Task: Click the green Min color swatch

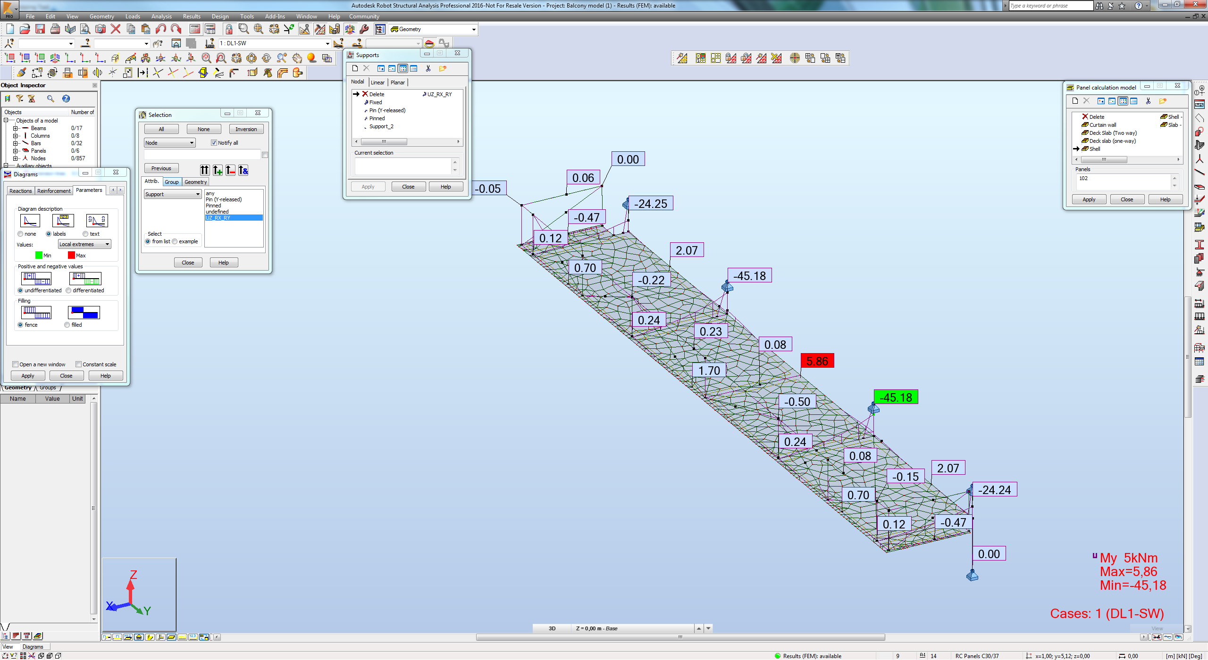Action: pos(39,256)
